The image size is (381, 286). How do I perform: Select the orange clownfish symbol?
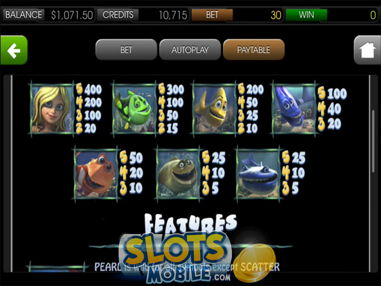tap(96, 174)
